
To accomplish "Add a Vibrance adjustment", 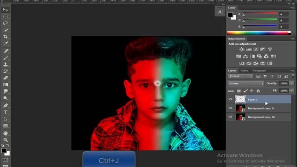I will pyautogui.click(x=270, y=50).
